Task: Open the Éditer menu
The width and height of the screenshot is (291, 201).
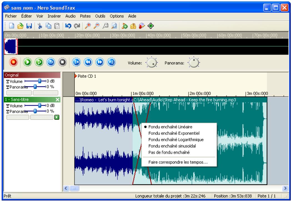Action: pyautogui.click(x=27, y=16)
